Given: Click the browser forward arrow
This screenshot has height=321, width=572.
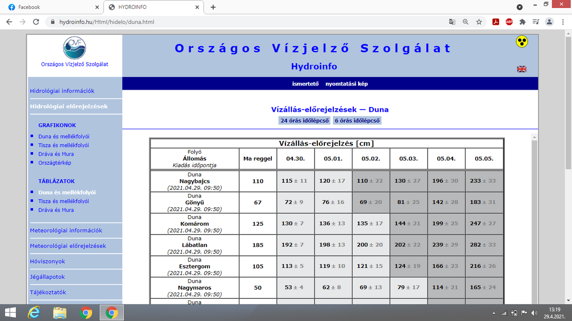Looking at the screenshot, I should tap(23, 21).
